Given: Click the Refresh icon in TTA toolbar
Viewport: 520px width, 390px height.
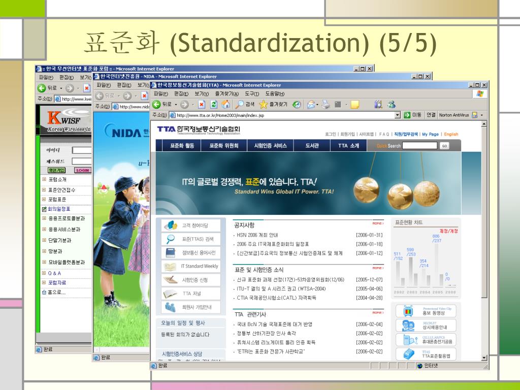Looking at the screenshot, I should [x=214, y=105].
